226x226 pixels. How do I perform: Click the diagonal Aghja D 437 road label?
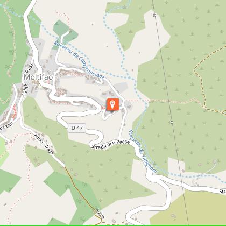44,144
